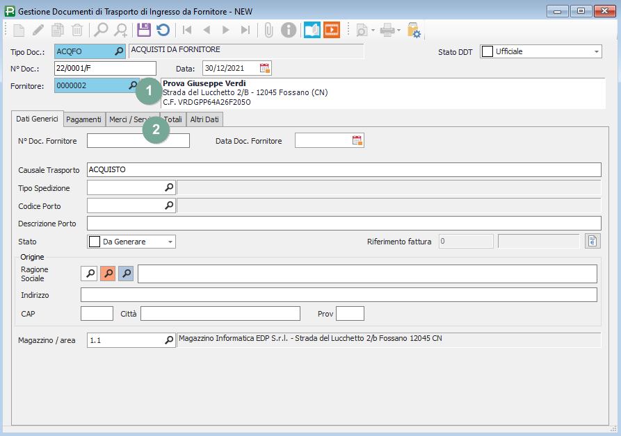Click the Causale Trasporto text field
Viewport: 621px width, 436px height.
(x=344, y=170)
